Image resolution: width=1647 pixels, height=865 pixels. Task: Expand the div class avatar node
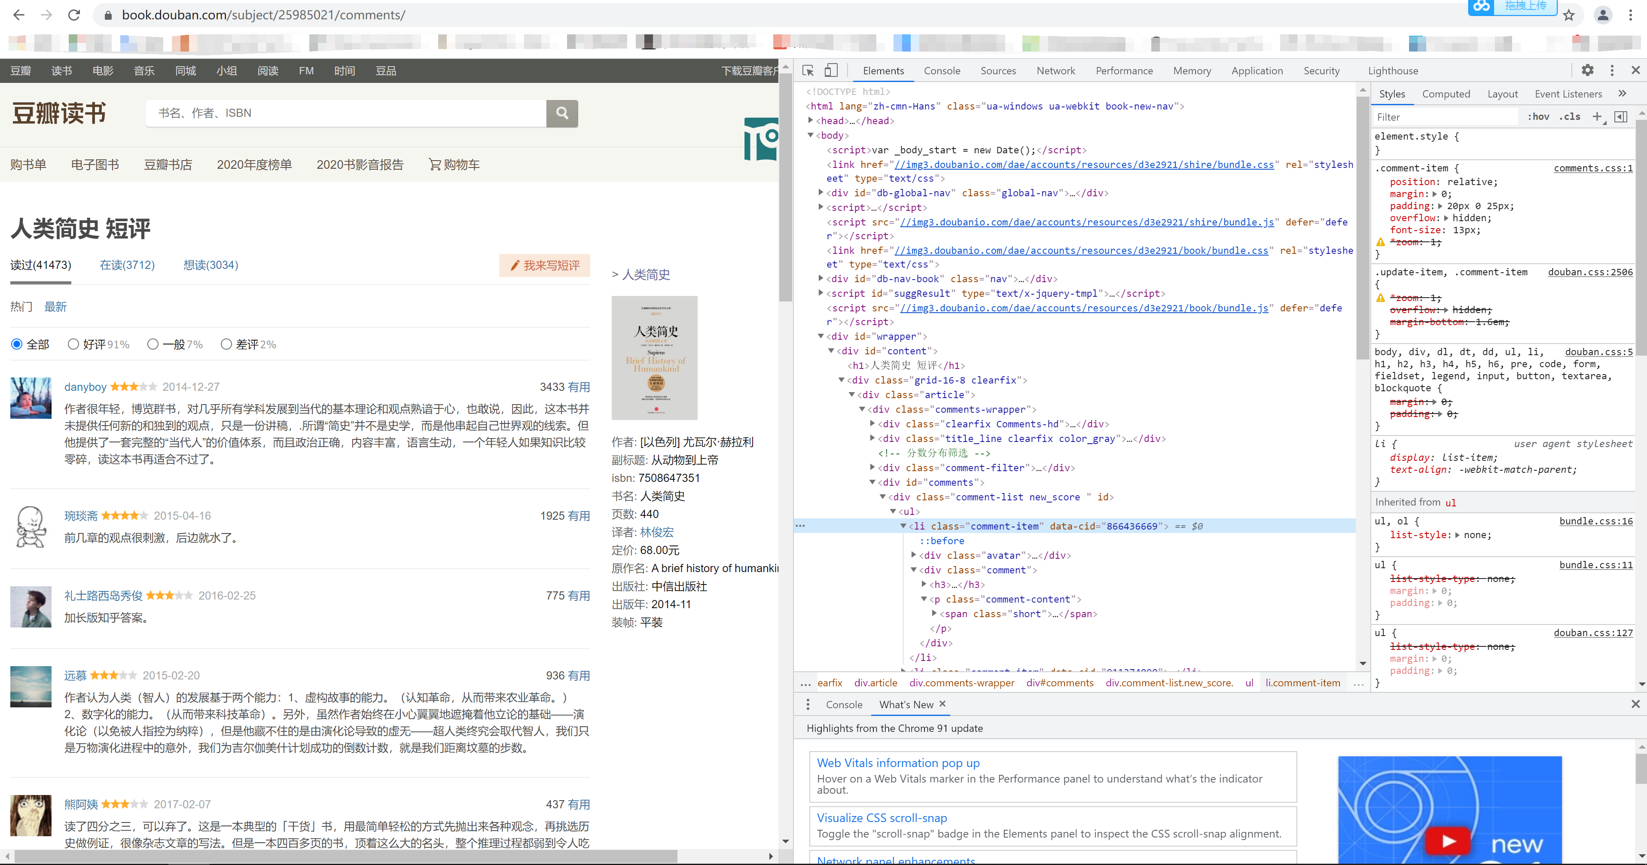pos(914,555)
